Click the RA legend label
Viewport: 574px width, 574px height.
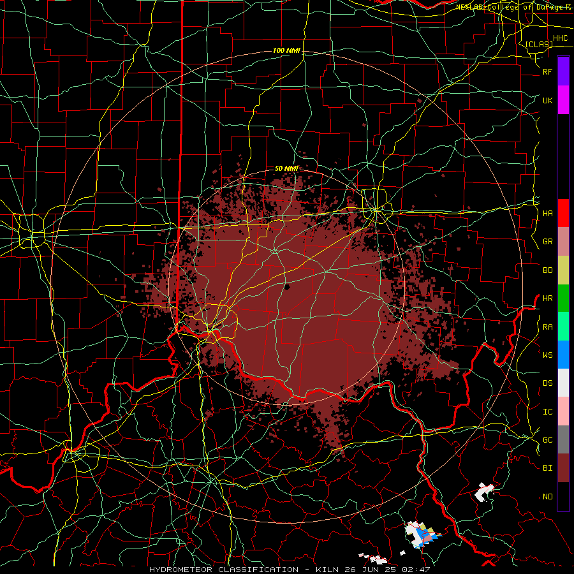click(x=548, y=327)
